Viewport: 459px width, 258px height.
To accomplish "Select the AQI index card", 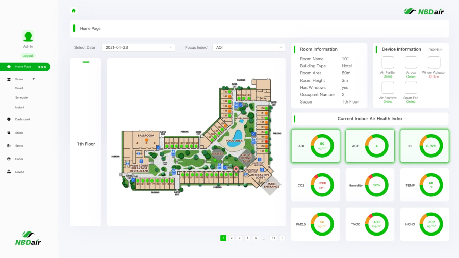I will [x=316, y=146].
